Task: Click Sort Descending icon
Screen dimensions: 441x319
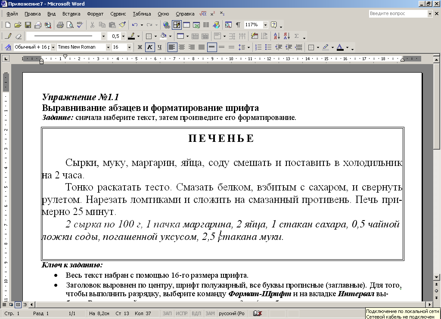Action: pyautogui.click(x=286, y=36)
